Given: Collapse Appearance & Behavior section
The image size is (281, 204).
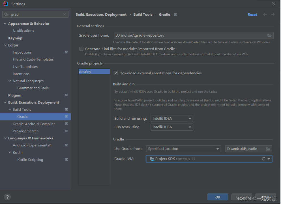Looking at the screenshot, I should [5, 24].
